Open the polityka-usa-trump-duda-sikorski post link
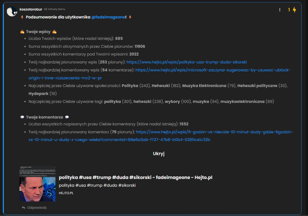Screen dimensions: 308x216 [187, 62]
